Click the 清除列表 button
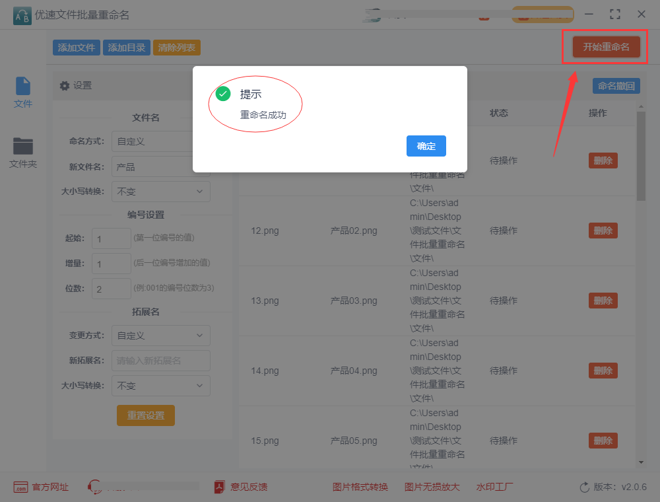 point(177,48)
